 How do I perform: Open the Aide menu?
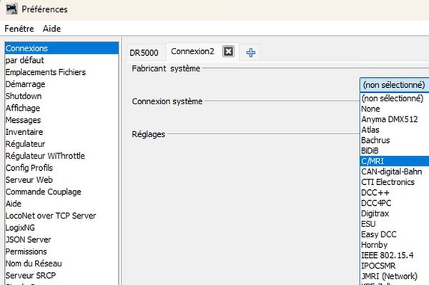51,29
